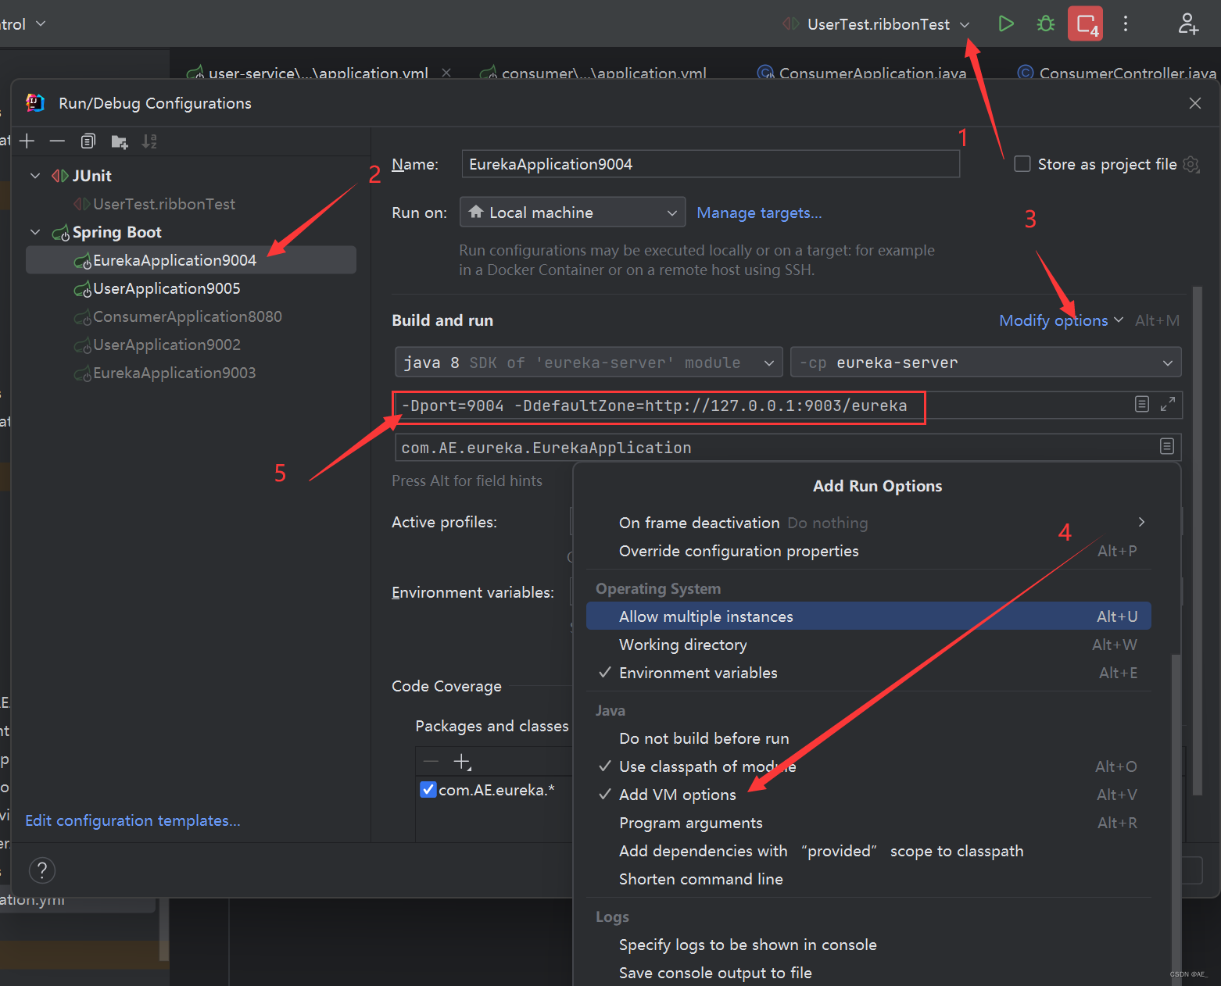The height and width of the screenshot is (986, 1221).
Task: Browse main class via list icon
Action: pyautogui.click(x=1167, y=446)
